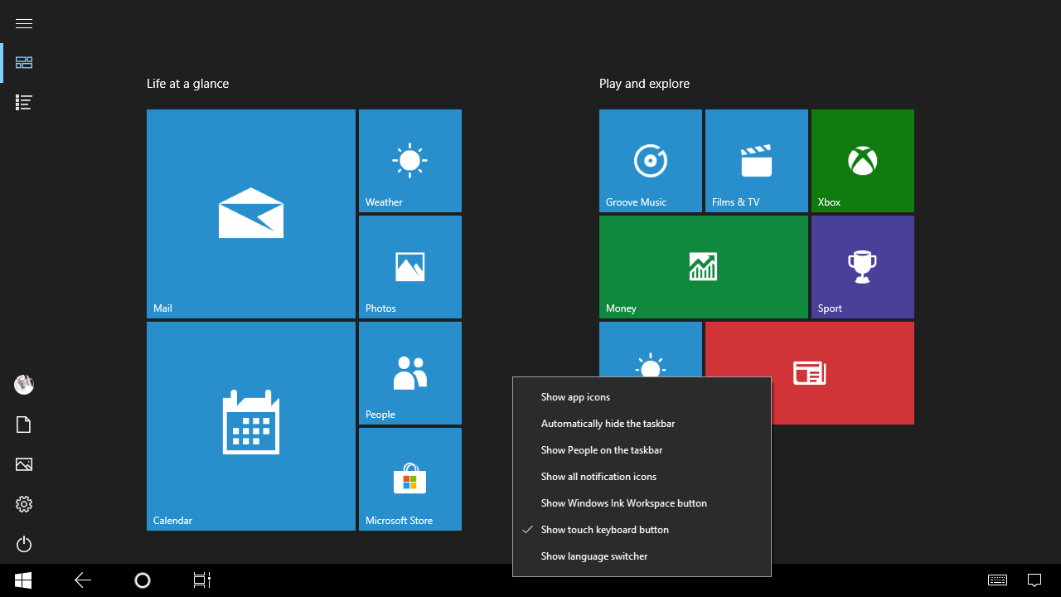The width and height of the screenshot is (1061, 597).
Task: Open the People tile
Action: (410, 373)
